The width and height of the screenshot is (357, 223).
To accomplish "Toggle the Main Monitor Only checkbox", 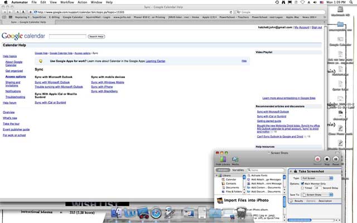I will 302,183.
